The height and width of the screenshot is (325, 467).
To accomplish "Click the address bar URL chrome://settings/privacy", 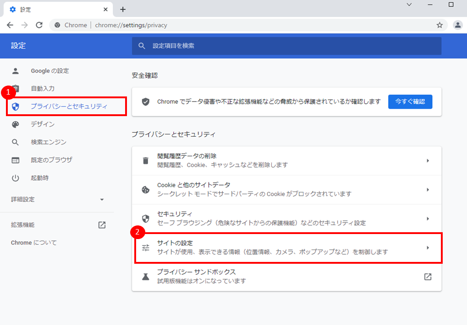I will pyautogui.click(x=131, y=25).
